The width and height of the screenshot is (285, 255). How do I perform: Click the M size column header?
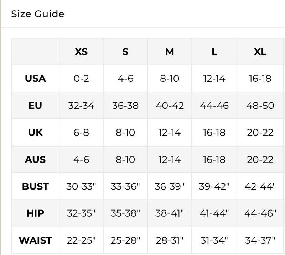pyautogui.click(x=170, y=52)
